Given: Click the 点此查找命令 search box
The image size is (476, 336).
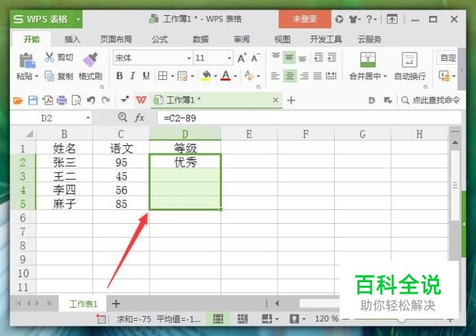Looking at the screenshot, I should (431, 100).
